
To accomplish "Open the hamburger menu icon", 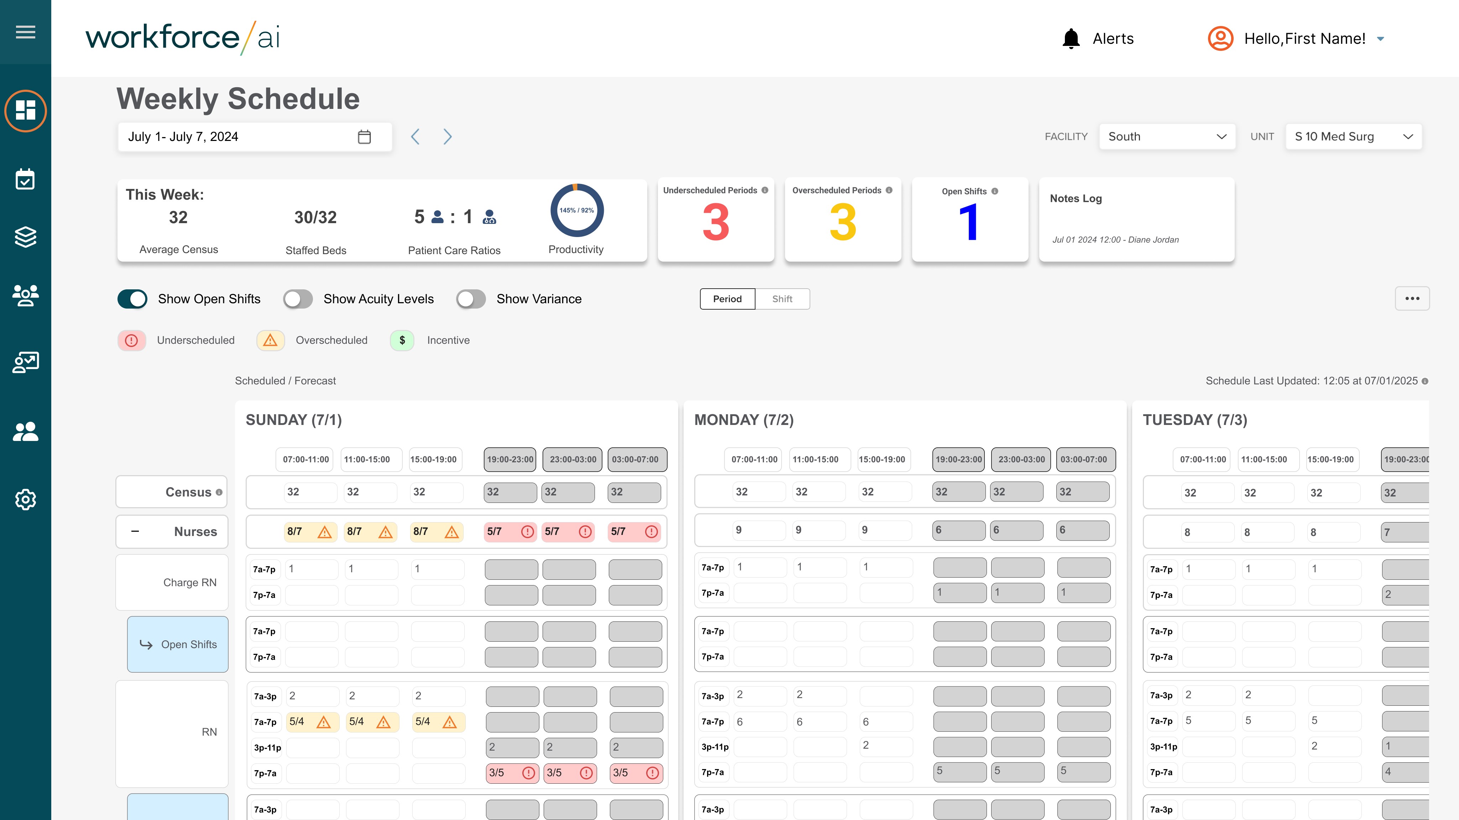I will pos(26,32).
